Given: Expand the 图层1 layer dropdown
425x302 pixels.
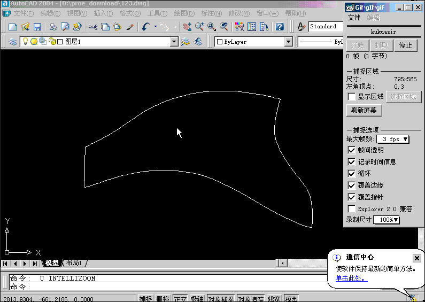Looking at the screenshot, I should (174, 42).
